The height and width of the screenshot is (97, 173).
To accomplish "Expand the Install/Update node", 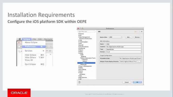I will pyautogui.click(x=79, y=42).
